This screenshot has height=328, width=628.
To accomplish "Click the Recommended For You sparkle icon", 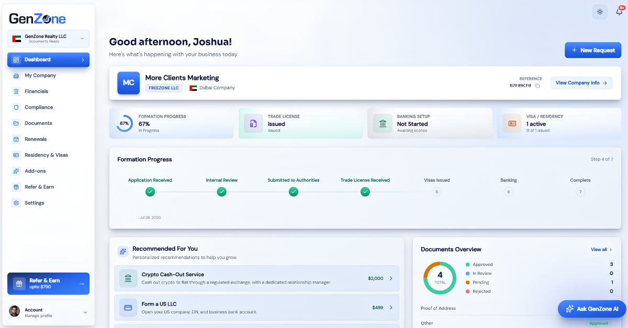I will pos(123,251).
